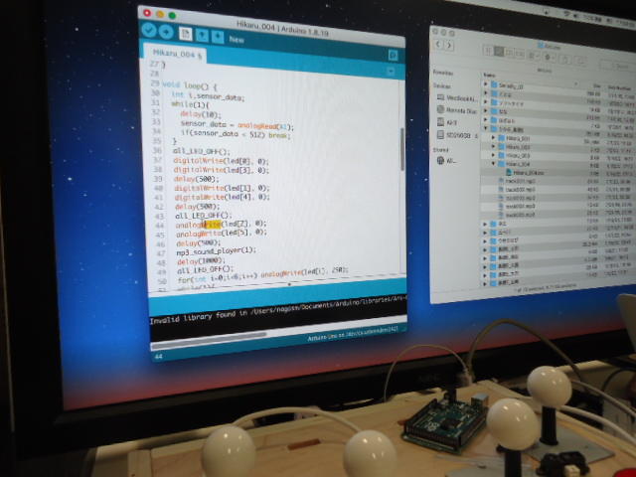Click the Name column header in Finder
The width and height of the screenshot is (636, 477).
489,76
